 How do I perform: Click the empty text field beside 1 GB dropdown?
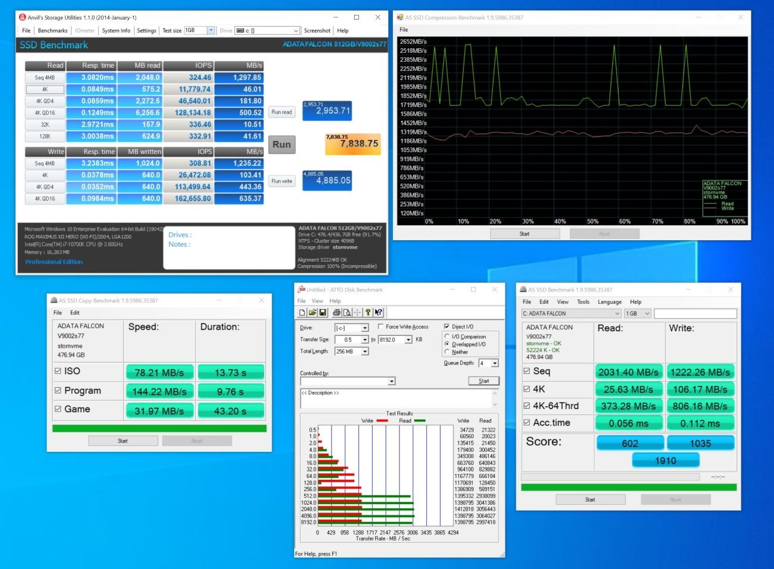[695, 313]
